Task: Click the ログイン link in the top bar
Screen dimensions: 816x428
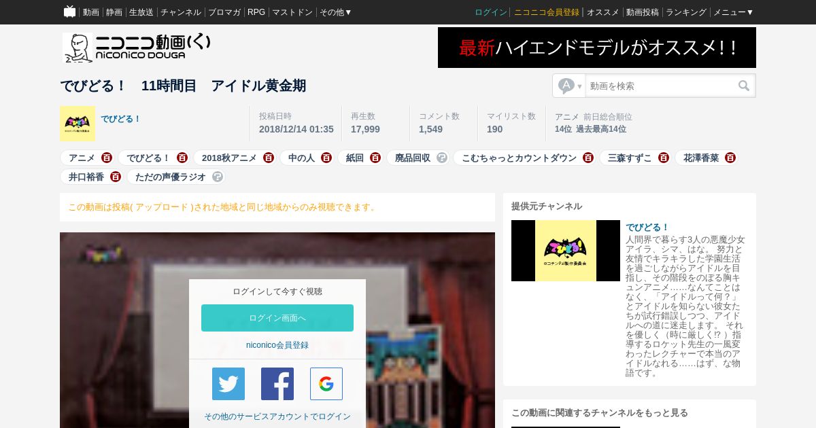Action: (x=491, y=12)
